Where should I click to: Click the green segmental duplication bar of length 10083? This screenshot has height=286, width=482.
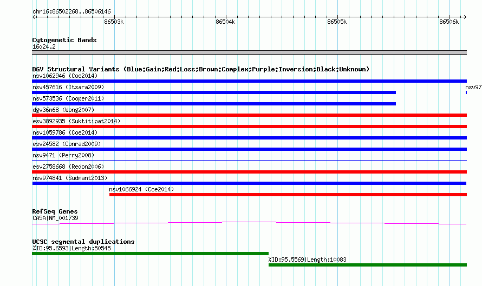tap(368, 265)
